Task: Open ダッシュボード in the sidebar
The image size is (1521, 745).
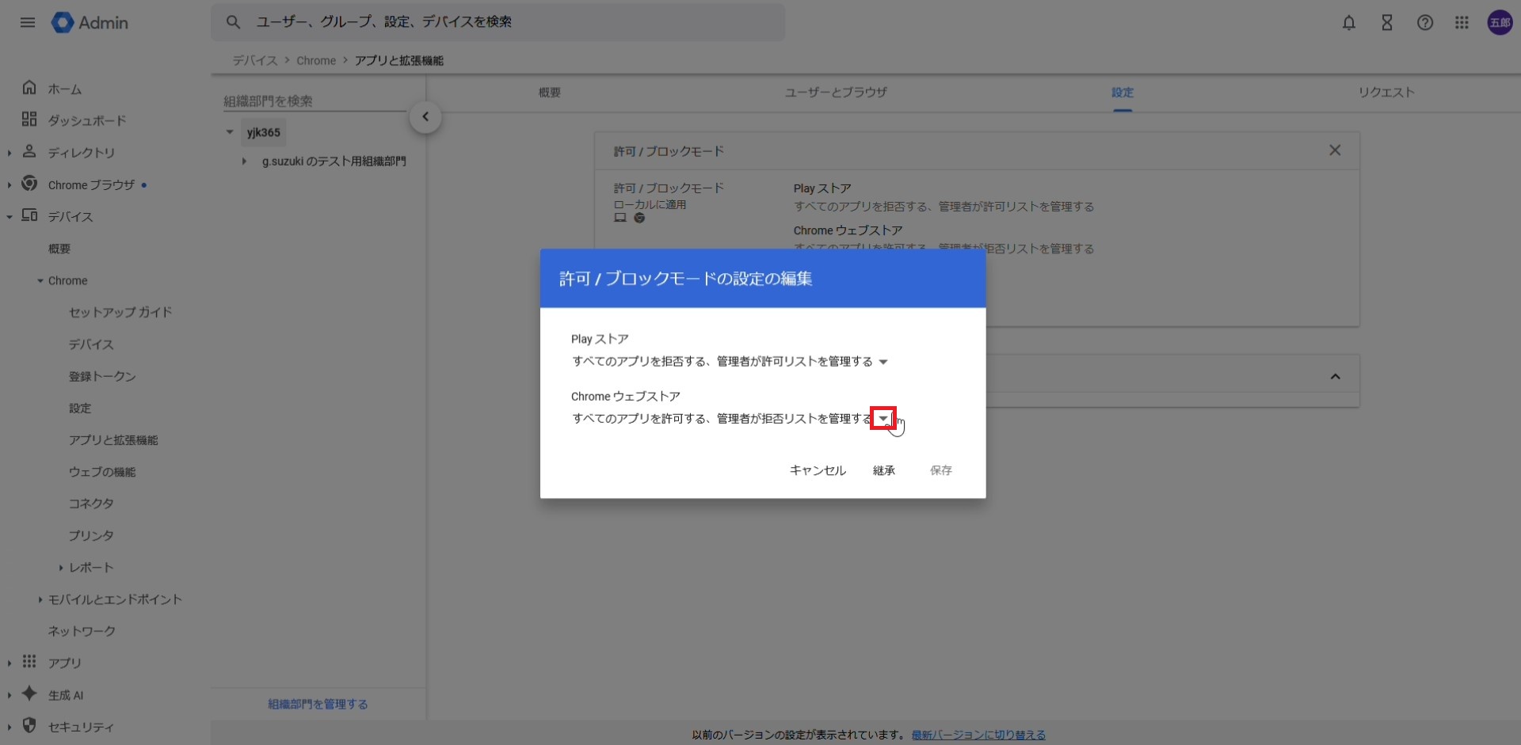Action: [x=87, y=120]
